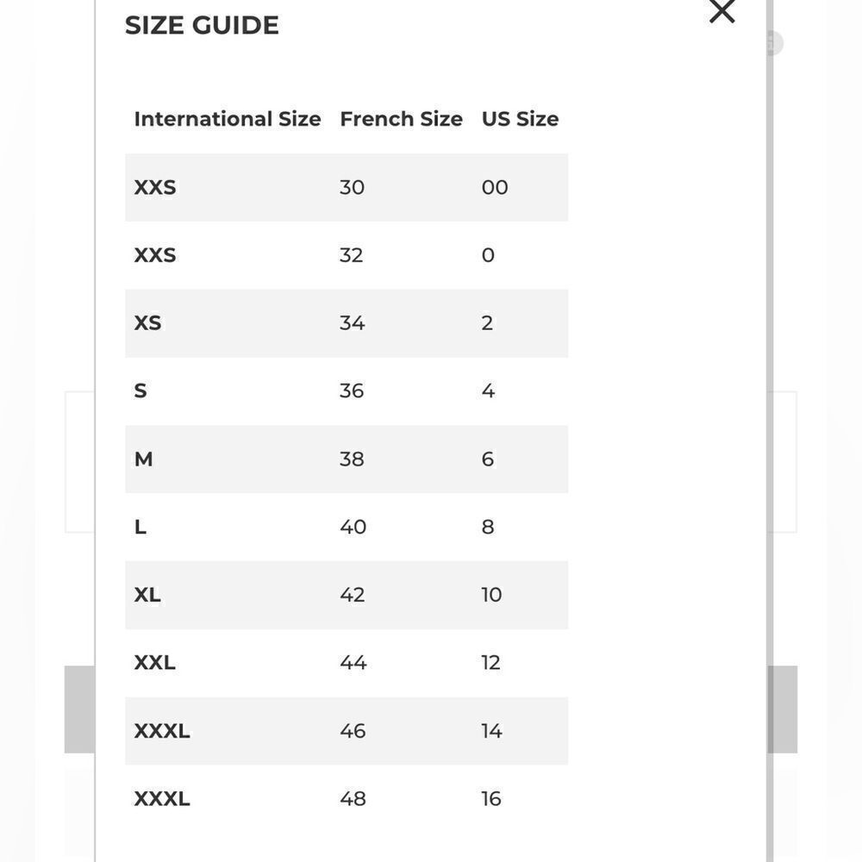Click US size 16 cell
Screen dimensions: 862x862
click(x=490, y=799)
